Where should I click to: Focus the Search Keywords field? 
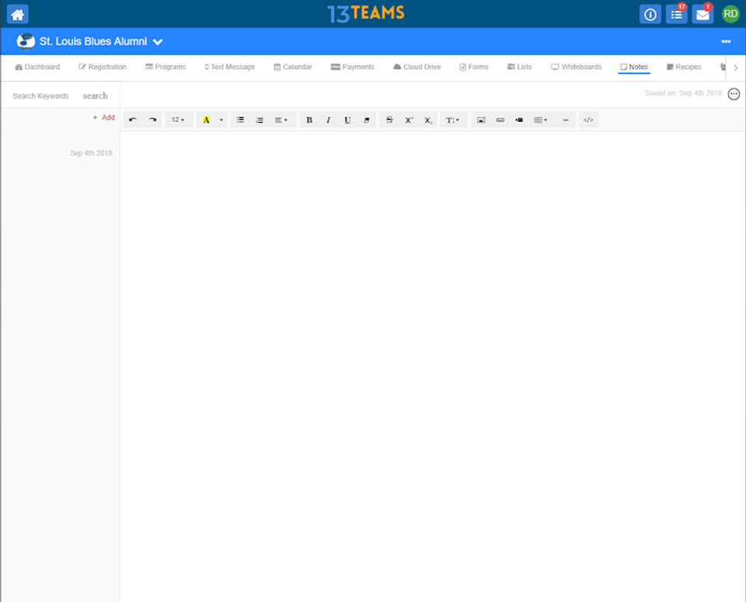(41, 96)
